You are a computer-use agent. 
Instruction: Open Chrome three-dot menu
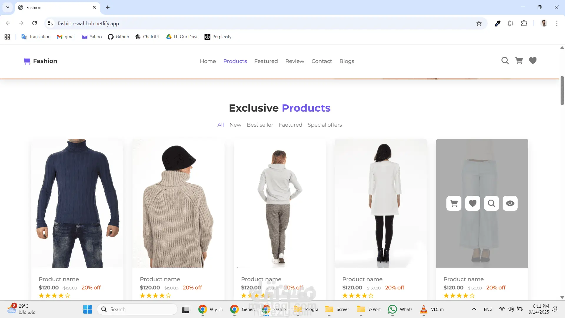click(557, 24)
